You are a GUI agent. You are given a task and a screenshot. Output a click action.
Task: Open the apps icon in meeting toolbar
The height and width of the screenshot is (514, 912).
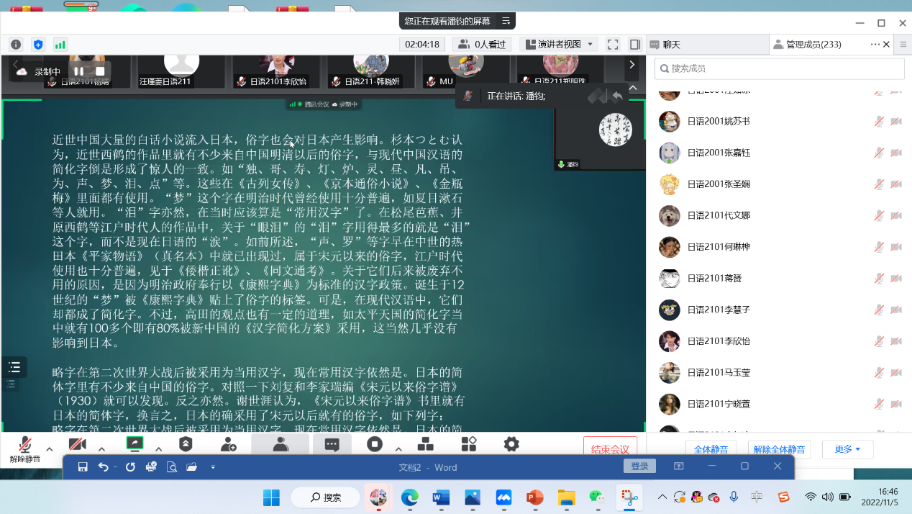tap(469, 445)
